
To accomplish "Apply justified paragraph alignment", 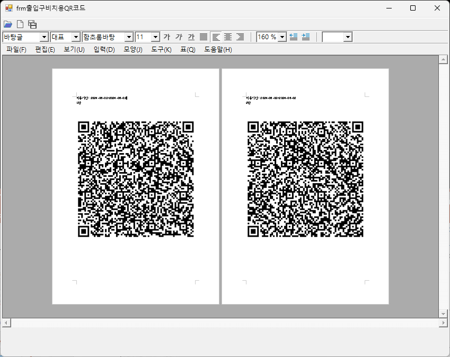I will click(204, 37).
